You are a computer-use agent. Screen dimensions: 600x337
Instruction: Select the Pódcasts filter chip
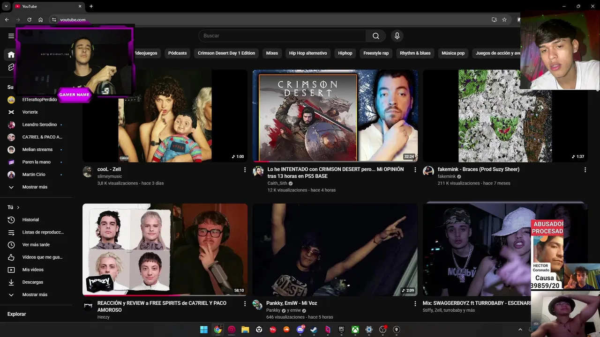177,53
